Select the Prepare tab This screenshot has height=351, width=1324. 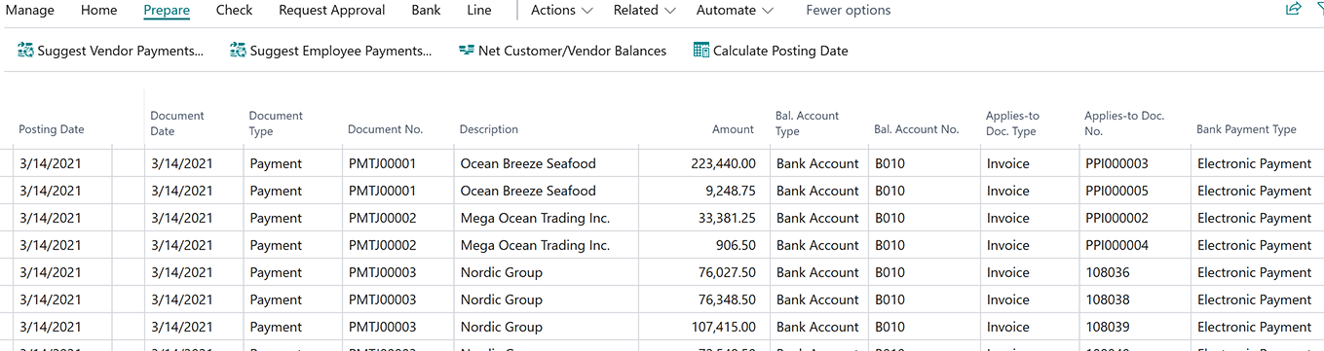167,11
